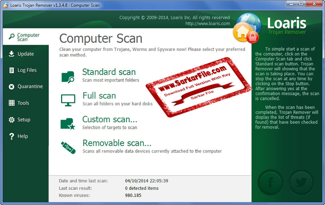Click the Loaris globe and house logo

pos(247,28)
